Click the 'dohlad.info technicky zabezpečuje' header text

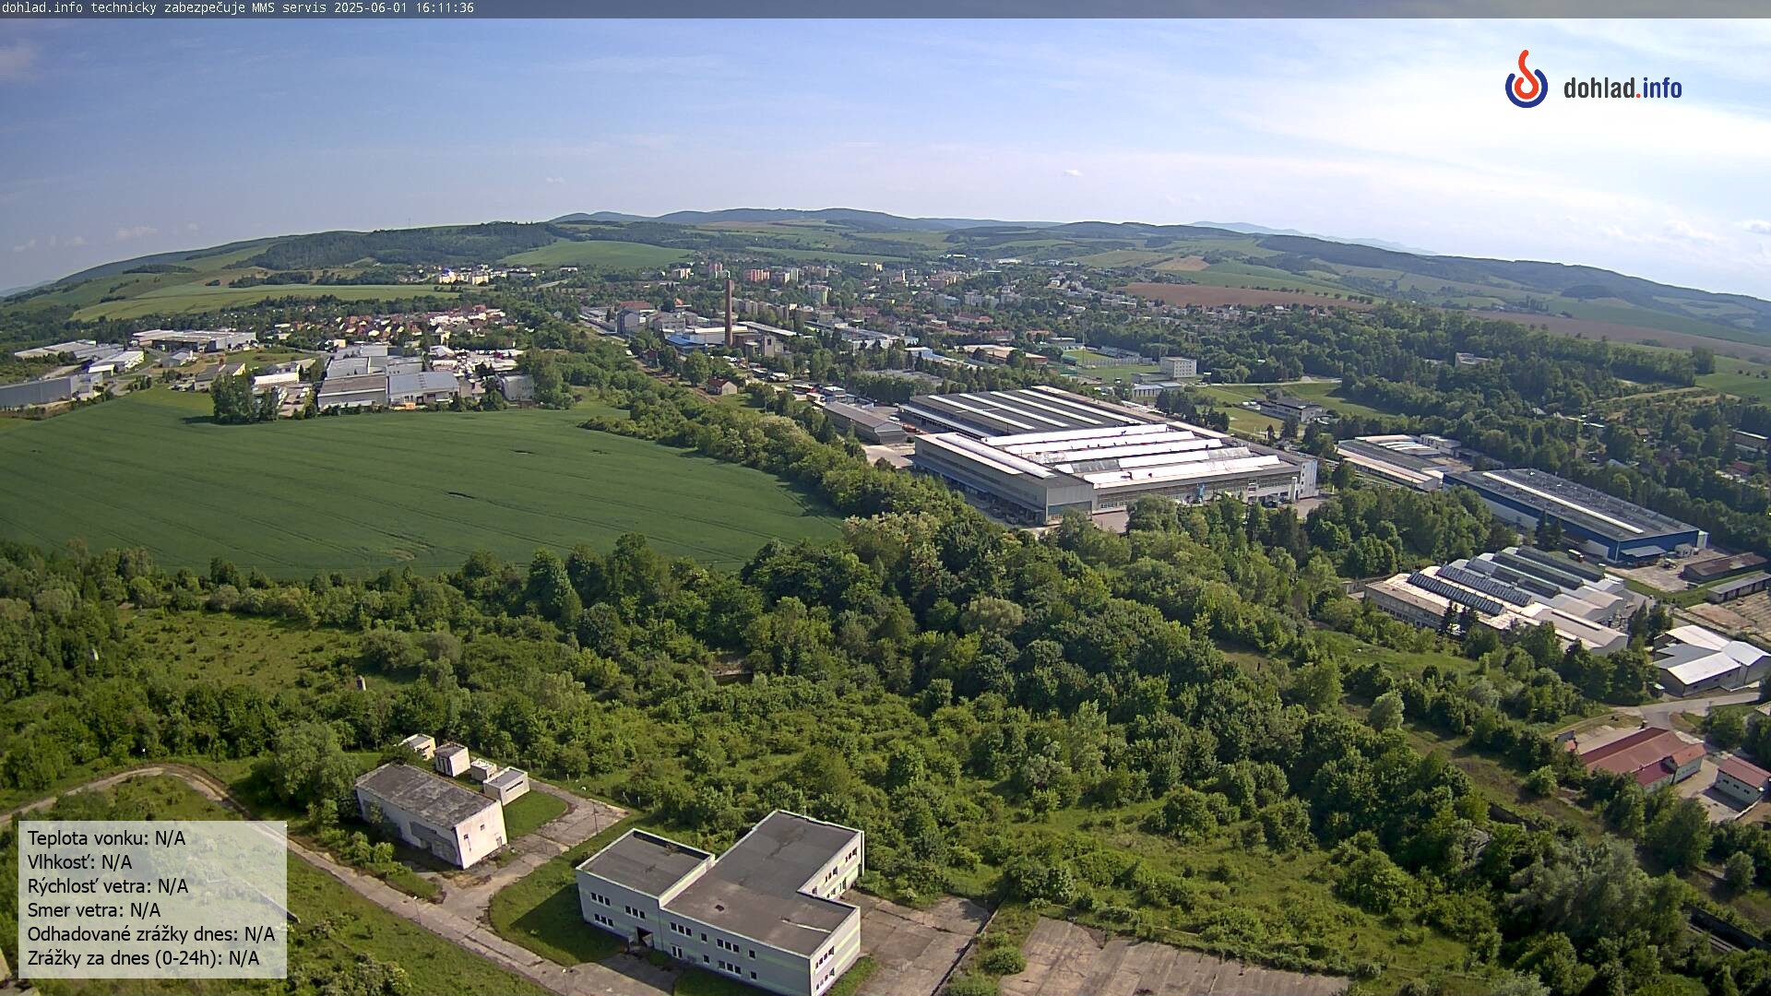pyautogui.click(x=124, y=7)
